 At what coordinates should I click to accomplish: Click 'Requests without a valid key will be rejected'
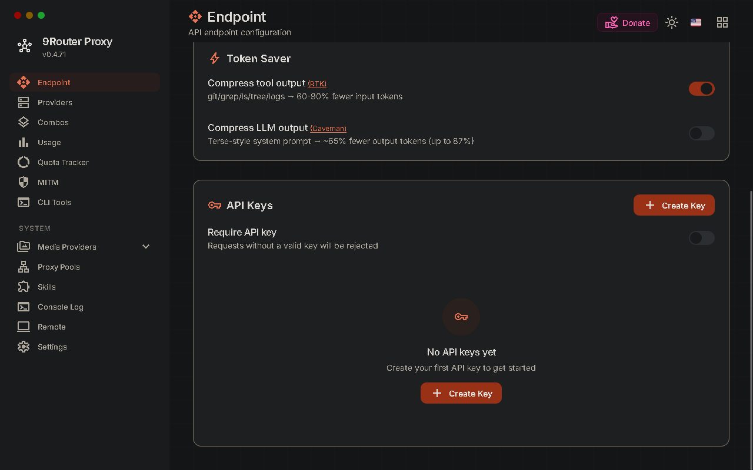tap(293, 246)
